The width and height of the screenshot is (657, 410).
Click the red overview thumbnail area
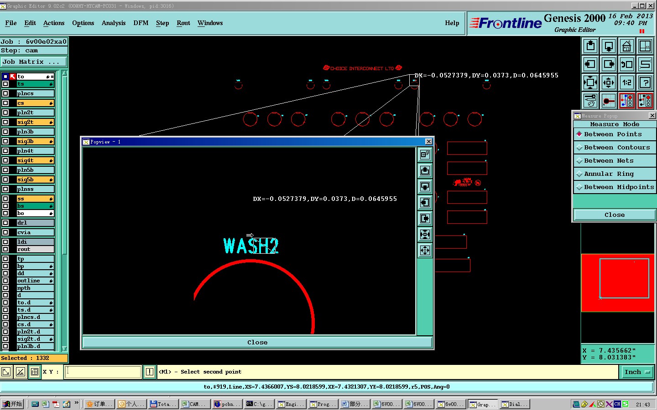(617, 283)
